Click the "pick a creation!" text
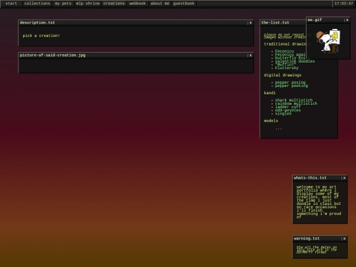Screen dimensions: 356x267 click(41, 36)
